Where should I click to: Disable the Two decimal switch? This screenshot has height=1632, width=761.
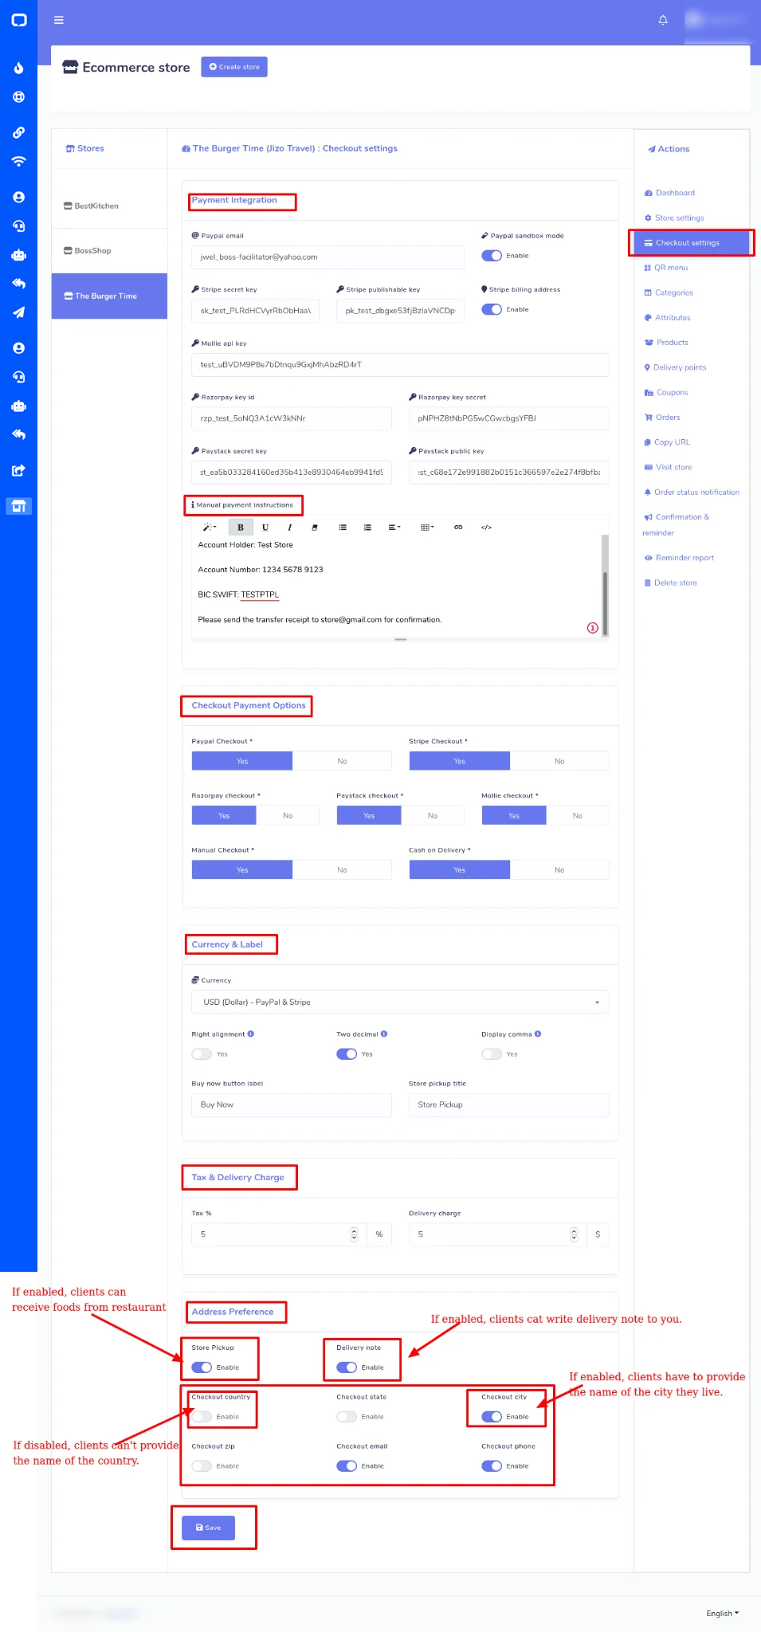click(347, 1054)
